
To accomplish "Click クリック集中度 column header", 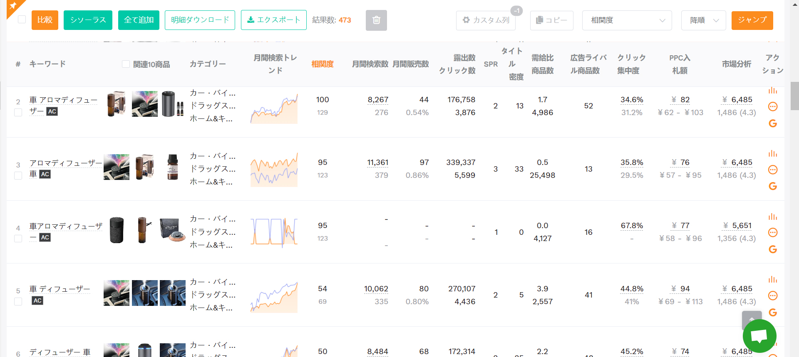I will tap(631, 64).
